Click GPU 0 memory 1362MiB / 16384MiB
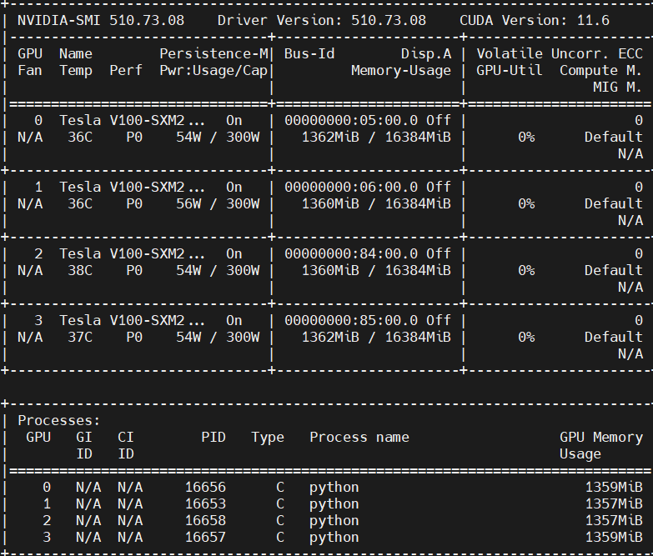This screenshot has height=556, width=653. coord(376,138)
